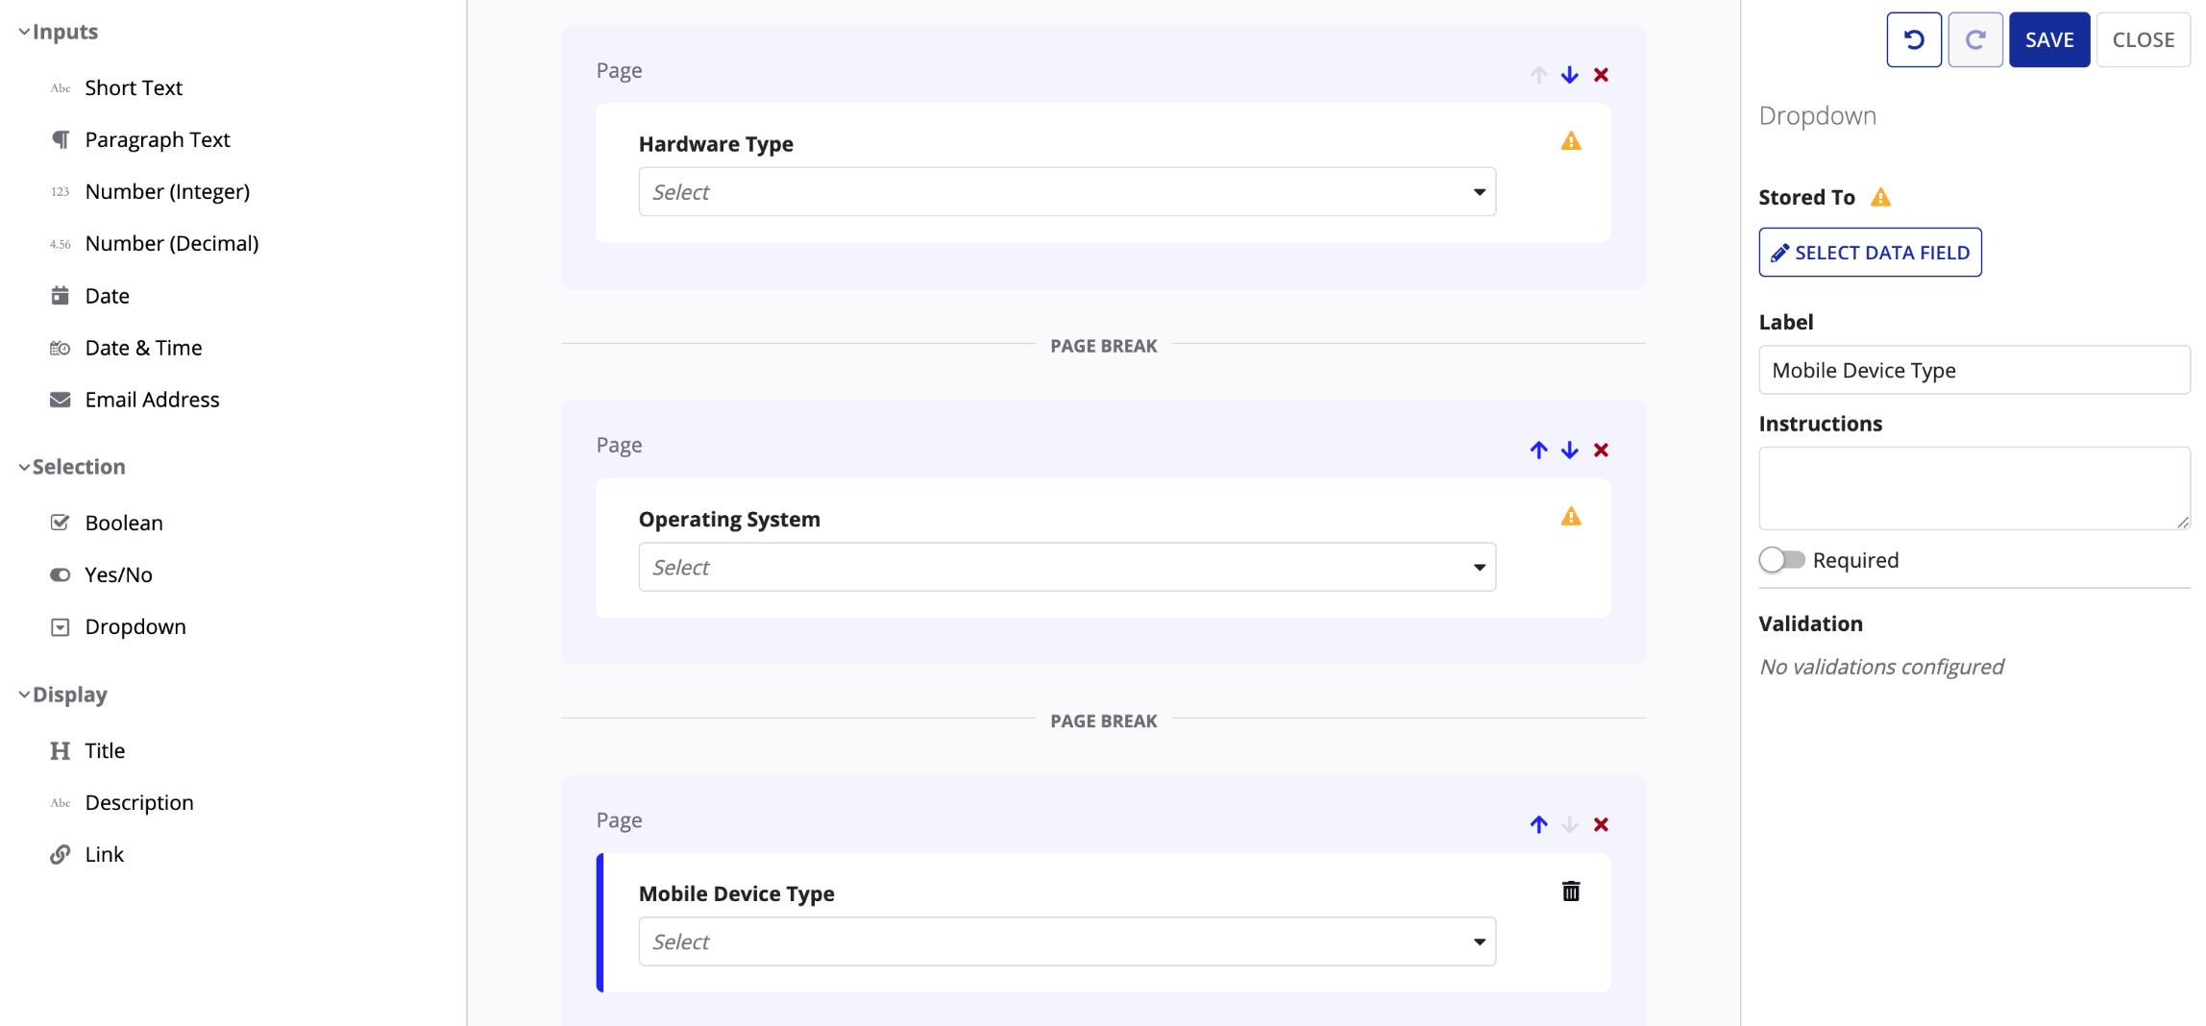
Task: Add a Number (Decimal) input
Action: [154, 243]
